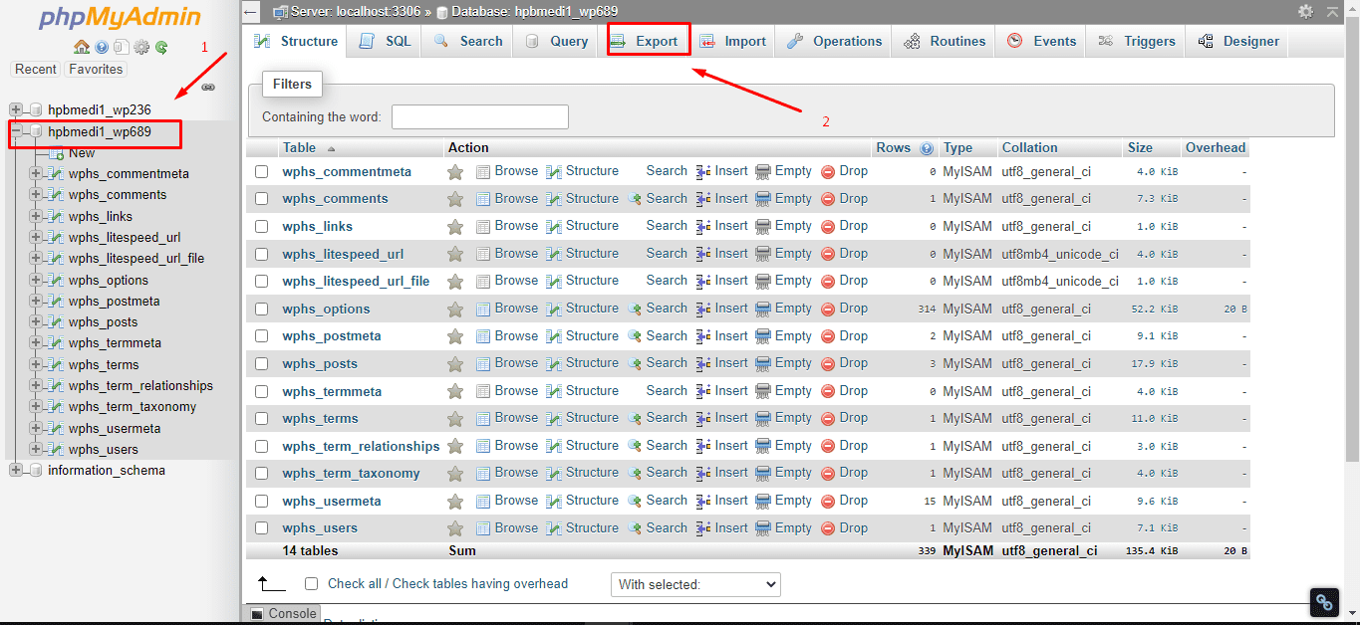Open the Operations tab
Viewport: 1360px width, 625px height.
835,41
